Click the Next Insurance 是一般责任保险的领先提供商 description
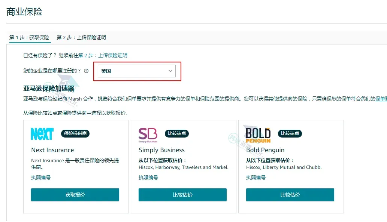The width and height of the screenshot is (387, 222). coord(75,164)
